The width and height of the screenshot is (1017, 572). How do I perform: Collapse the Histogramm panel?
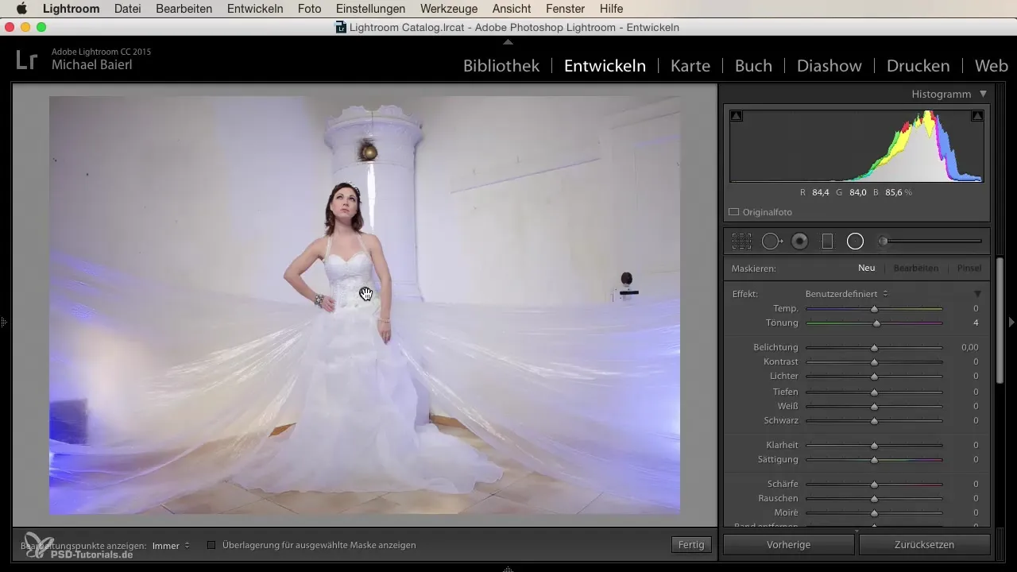click(x=983, y=94)
